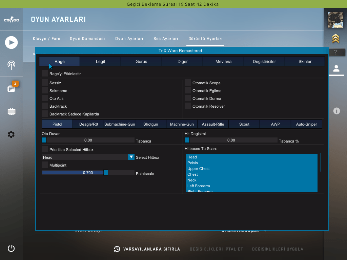Screen dimensions: 347x260
Task: Click the Pointscale slider handle
Action: [106, 172]
